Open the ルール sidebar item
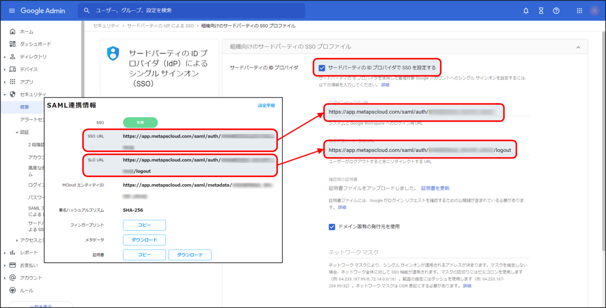Screen dimensions: 606x308 (27, 290)
